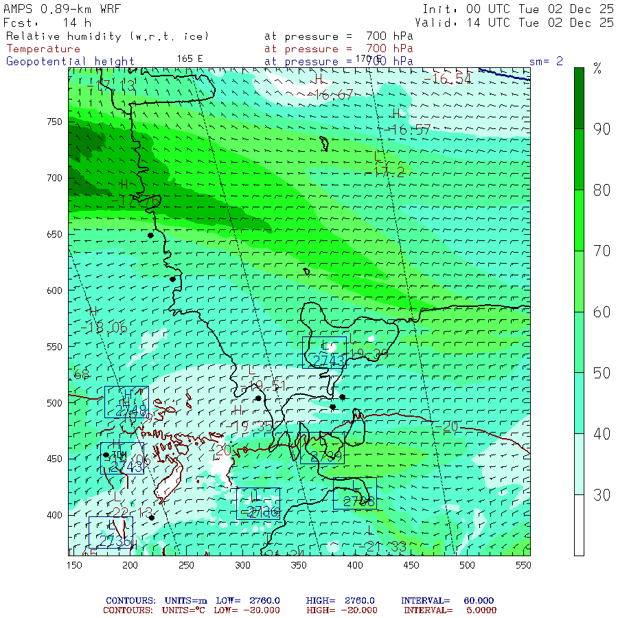This screenshot has height=618, width=618.
Task: Click the 'Valid: 14 UTC Tue 02 Dec 25' text
Action: click(x=514, y=23)
